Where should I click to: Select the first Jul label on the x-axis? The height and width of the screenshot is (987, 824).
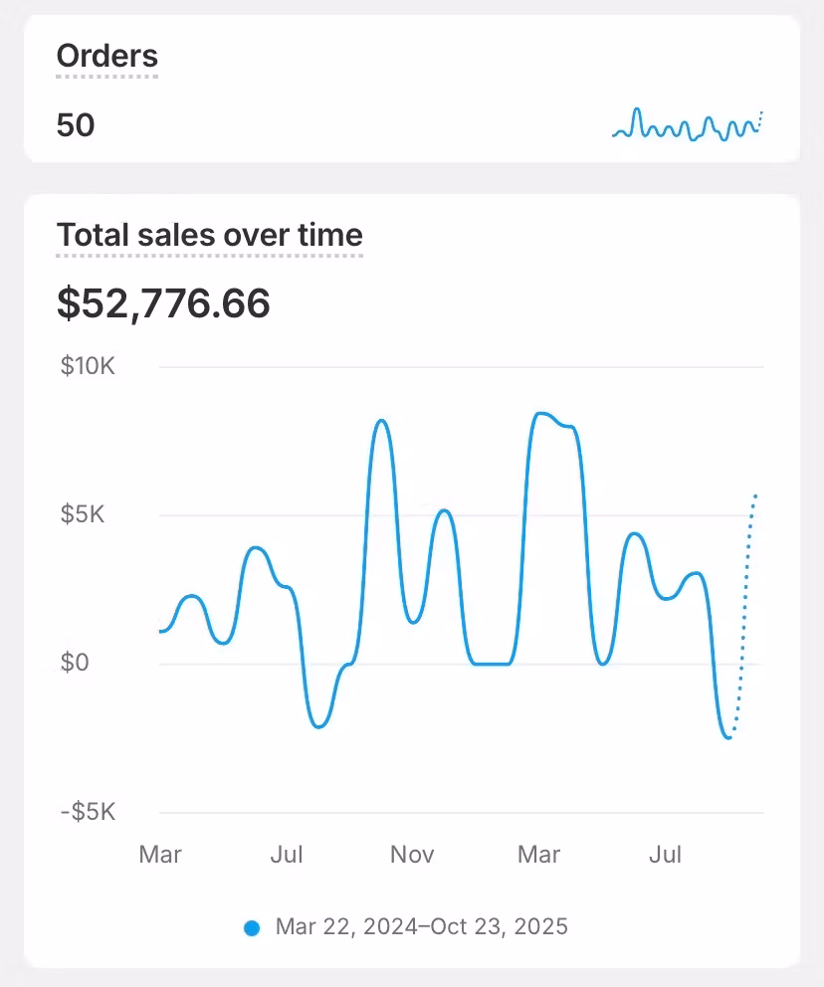[x=287, y=855]
